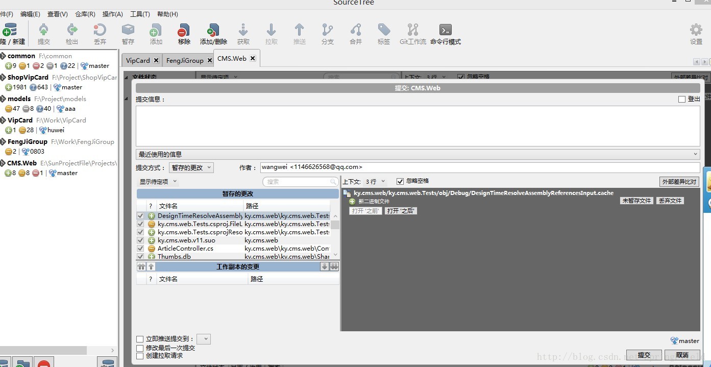Click stage-selected single up arrow icon
The height and width of the screenshot is (367, 711).
(151, 267)
